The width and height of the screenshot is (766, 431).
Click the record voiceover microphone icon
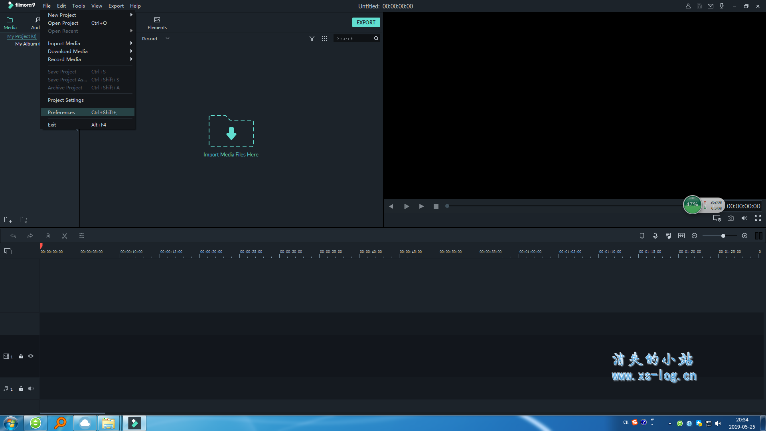[x=655, y=236]
